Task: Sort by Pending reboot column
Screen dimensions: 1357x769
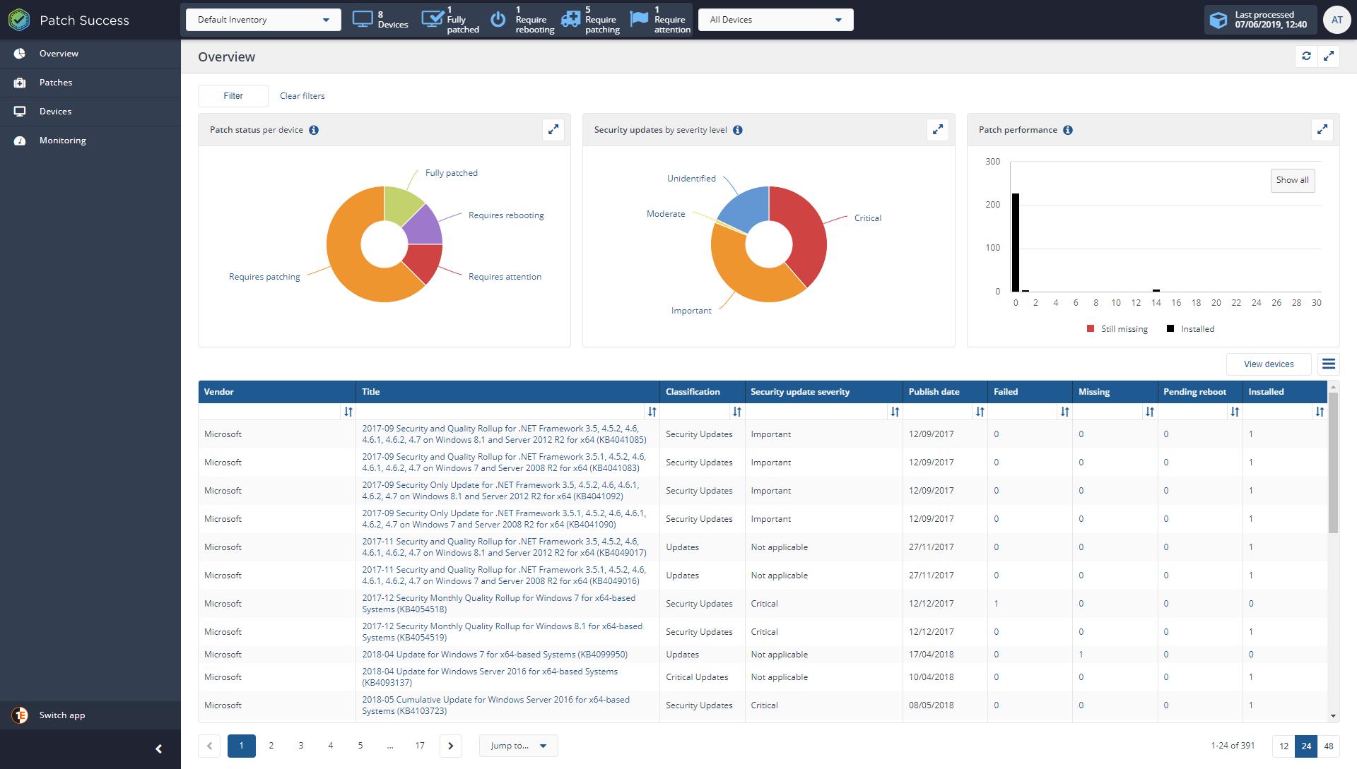Action: (1235, 412)
